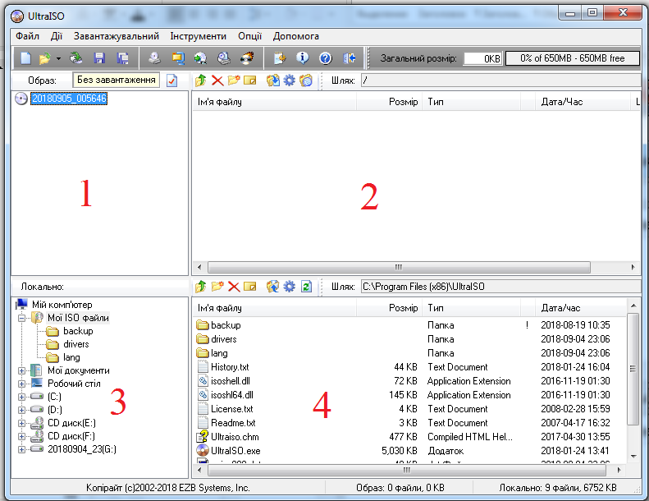Select the 20180905_005646 image root node

tap(69, 99)
